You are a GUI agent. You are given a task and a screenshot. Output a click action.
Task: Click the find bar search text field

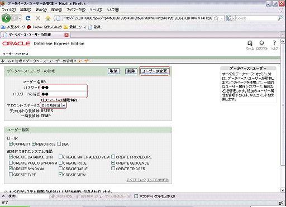tap(33, 196)
